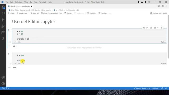Run the first cell with a = 50

pyautogui.click(x=9, y=30)
